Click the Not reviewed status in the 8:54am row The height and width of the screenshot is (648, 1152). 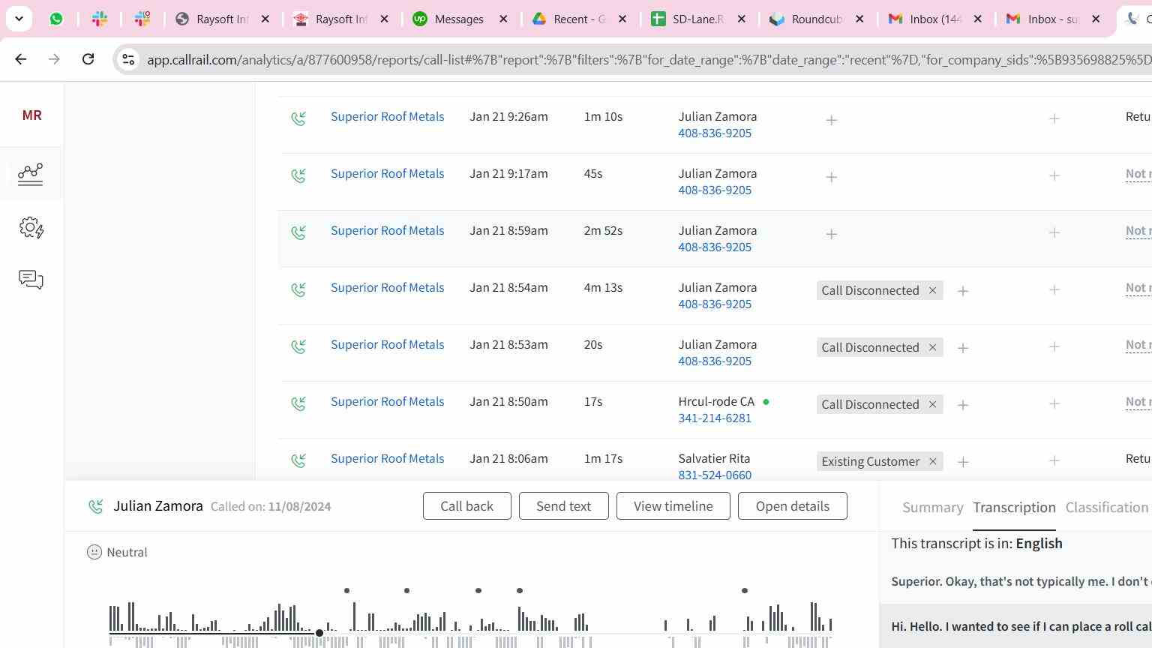click(1138, 288)
